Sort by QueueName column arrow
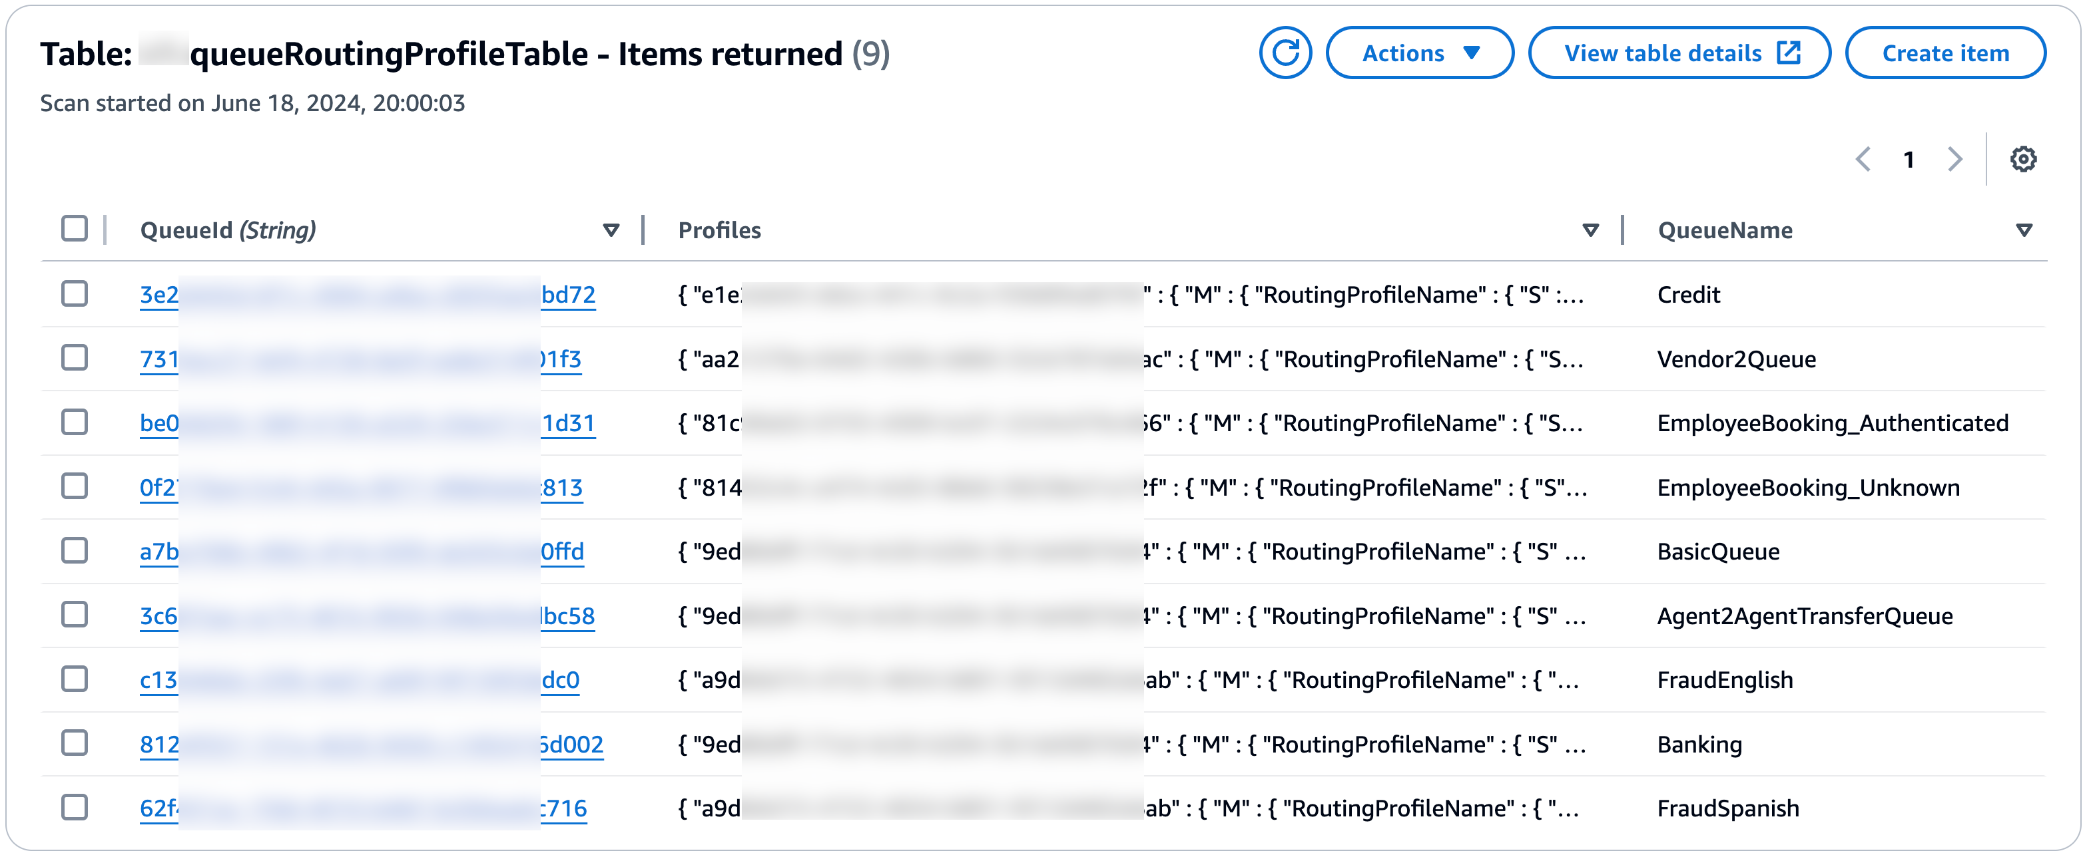Viewport: 2087px width, 857px height. coord(2024,231)
